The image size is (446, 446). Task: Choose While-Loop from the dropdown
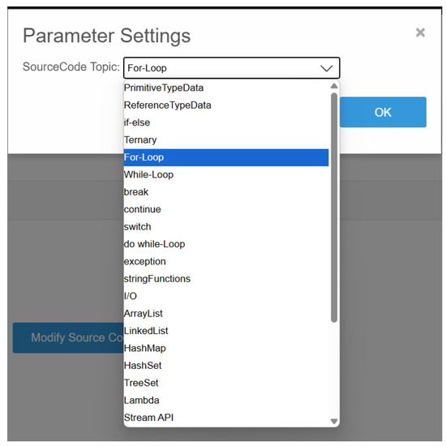tap(226, 174)
